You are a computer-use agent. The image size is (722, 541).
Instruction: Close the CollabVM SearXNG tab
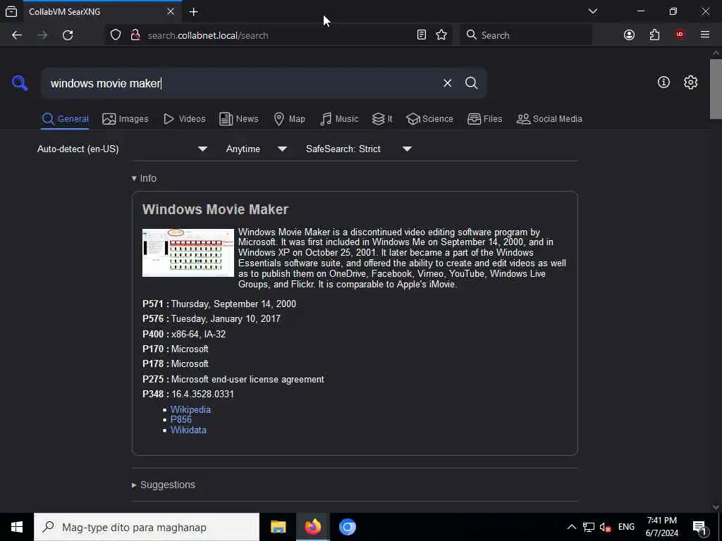[171, 11]
